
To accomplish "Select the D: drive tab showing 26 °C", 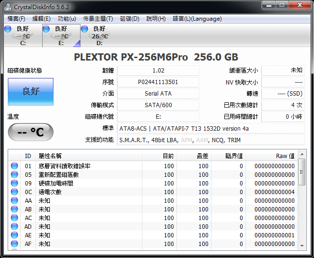I will click(x=100, y=36).
